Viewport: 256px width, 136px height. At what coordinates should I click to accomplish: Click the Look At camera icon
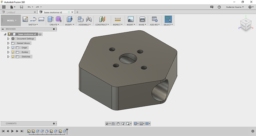pyautogui.click(x=113, y=124)
